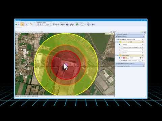Viewport: 162px width, 121px height.
Task: Click the monitor icon in the toolbar
Action: [88, 25]
